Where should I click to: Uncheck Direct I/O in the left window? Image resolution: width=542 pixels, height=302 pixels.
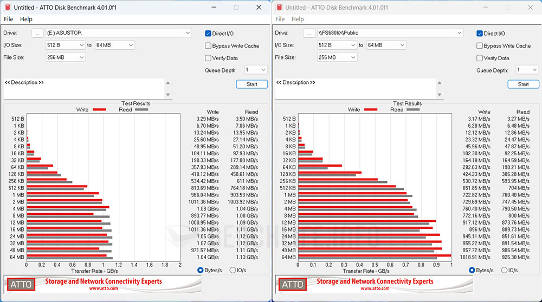coord(208,34)
